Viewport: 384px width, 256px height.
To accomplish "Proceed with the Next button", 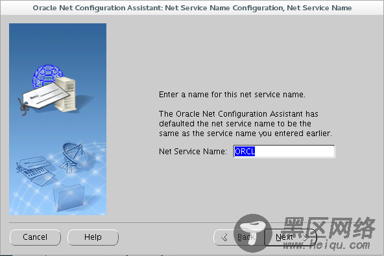I will coord(291,237).
